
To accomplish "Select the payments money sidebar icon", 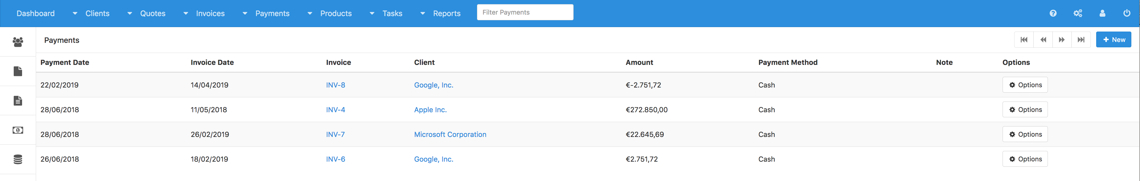I will point(18,130).
